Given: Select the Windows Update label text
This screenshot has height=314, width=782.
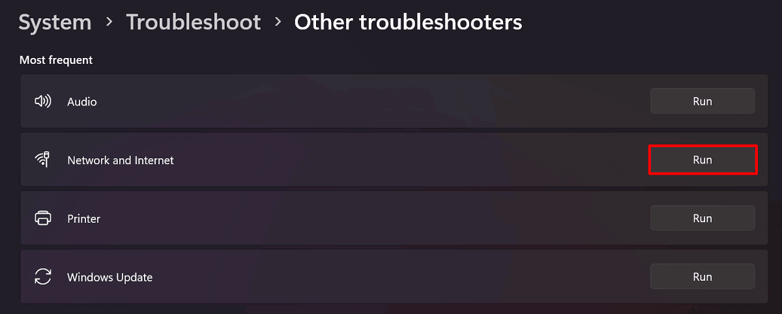Looking at the screenshot, I should point(109,278).
